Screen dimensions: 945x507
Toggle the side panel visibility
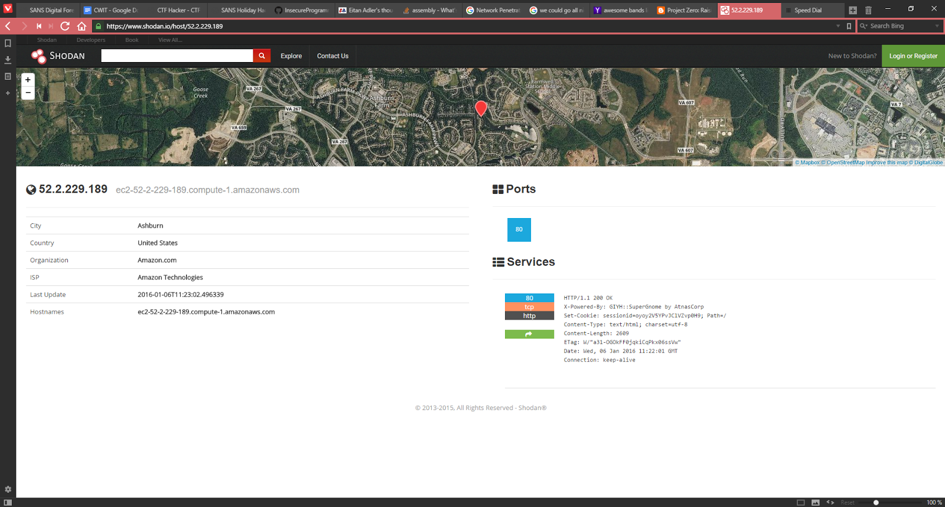(8, 502)
